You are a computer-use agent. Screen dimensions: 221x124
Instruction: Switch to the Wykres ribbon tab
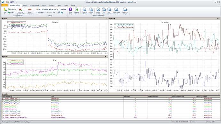[44, 5]
